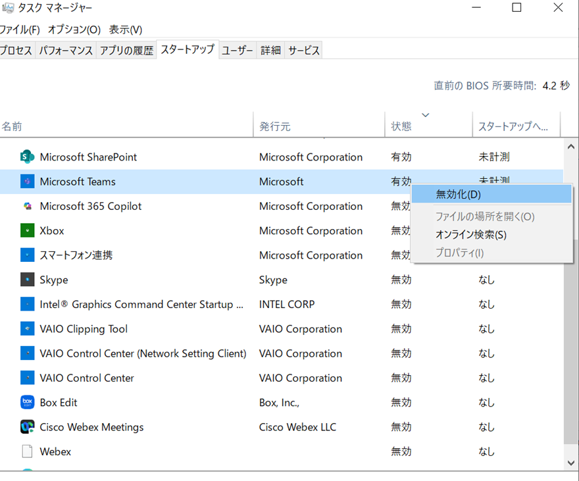Click the scrollbar up arrow
579x481 pixels.
pos(571,147)
